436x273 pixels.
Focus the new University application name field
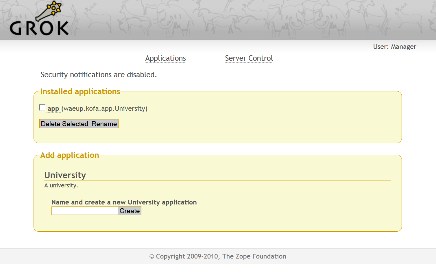[x=84, y=211]
